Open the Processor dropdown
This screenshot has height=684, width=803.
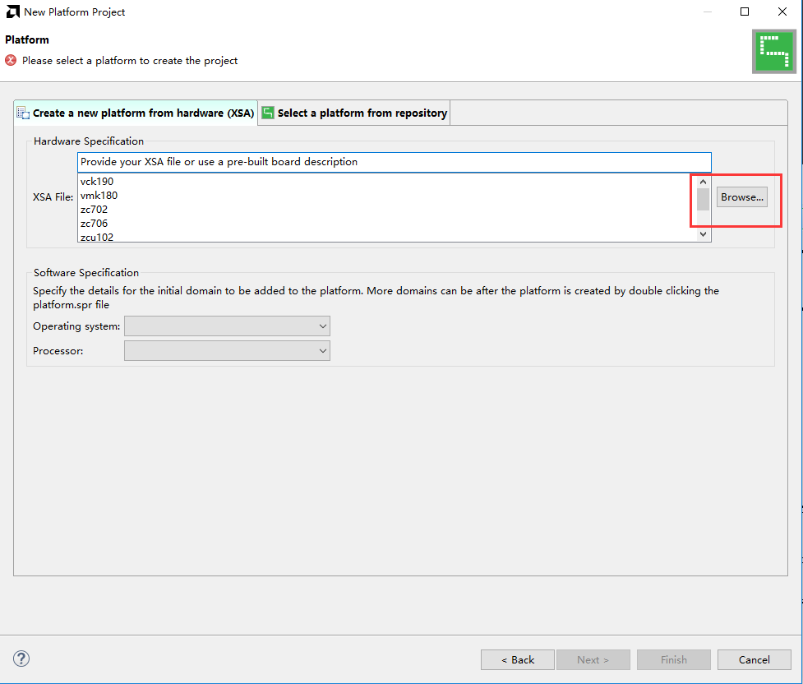[x=227, y=351]
